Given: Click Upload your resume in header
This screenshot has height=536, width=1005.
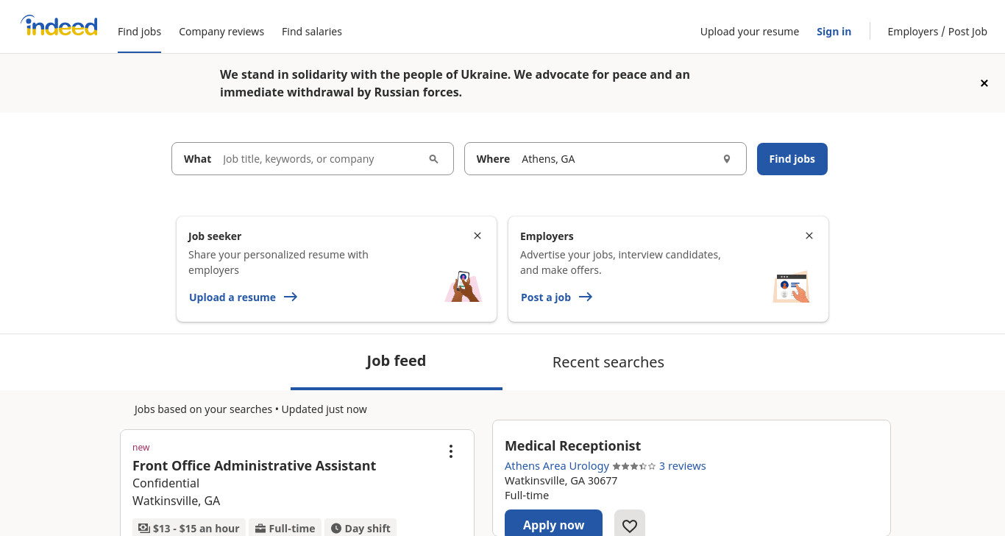Looking at the screenshot, I should (x=750, y=32).
